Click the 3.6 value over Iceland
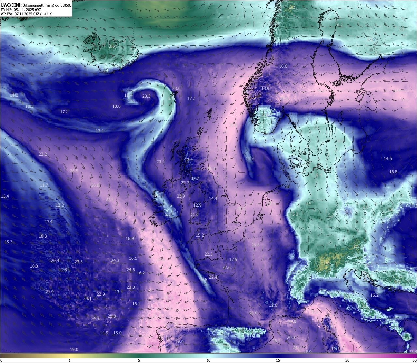Screen dimensions: 417x363 point(112,46)
